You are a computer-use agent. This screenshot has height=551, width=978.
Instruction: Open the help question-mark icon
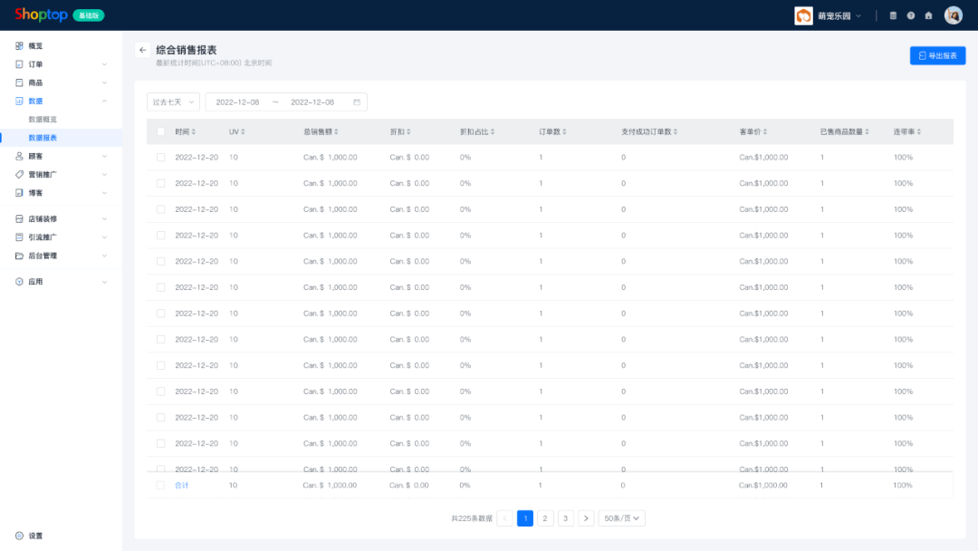click(911, 15)
